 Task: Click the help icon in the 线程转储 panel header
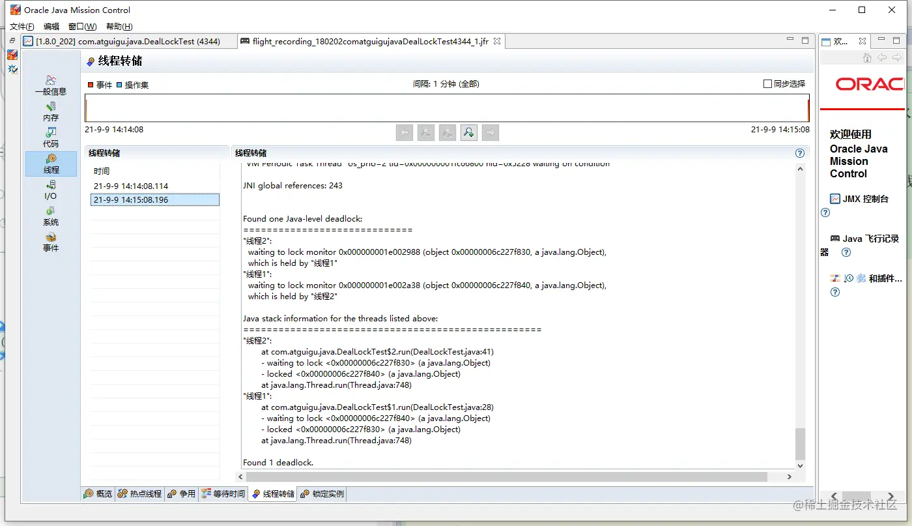click(800, 153)
